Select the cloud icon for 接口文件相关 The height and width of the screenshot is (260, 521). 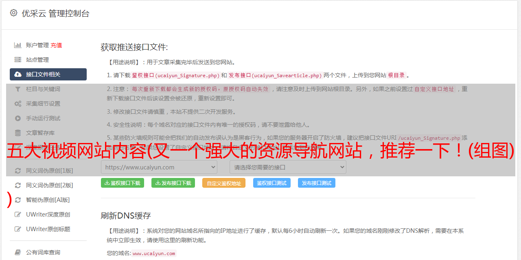pyautogui.click(x=18, y=74)
